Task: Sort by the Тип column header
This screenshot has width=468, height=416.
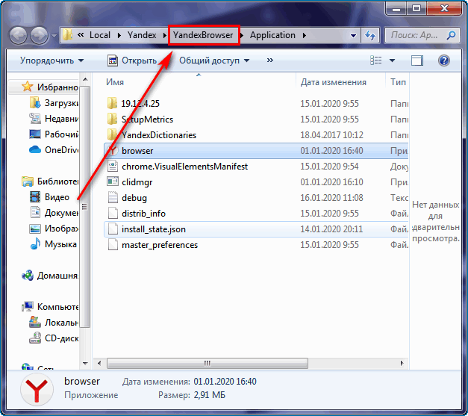Action: 397,82
